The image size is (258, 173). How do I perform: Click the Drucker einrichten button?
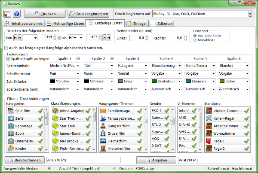click(88, 14)
